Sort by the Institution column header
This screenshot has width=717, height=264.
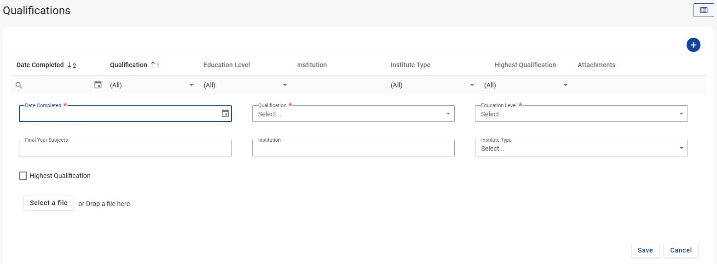[x=312, y=65]
